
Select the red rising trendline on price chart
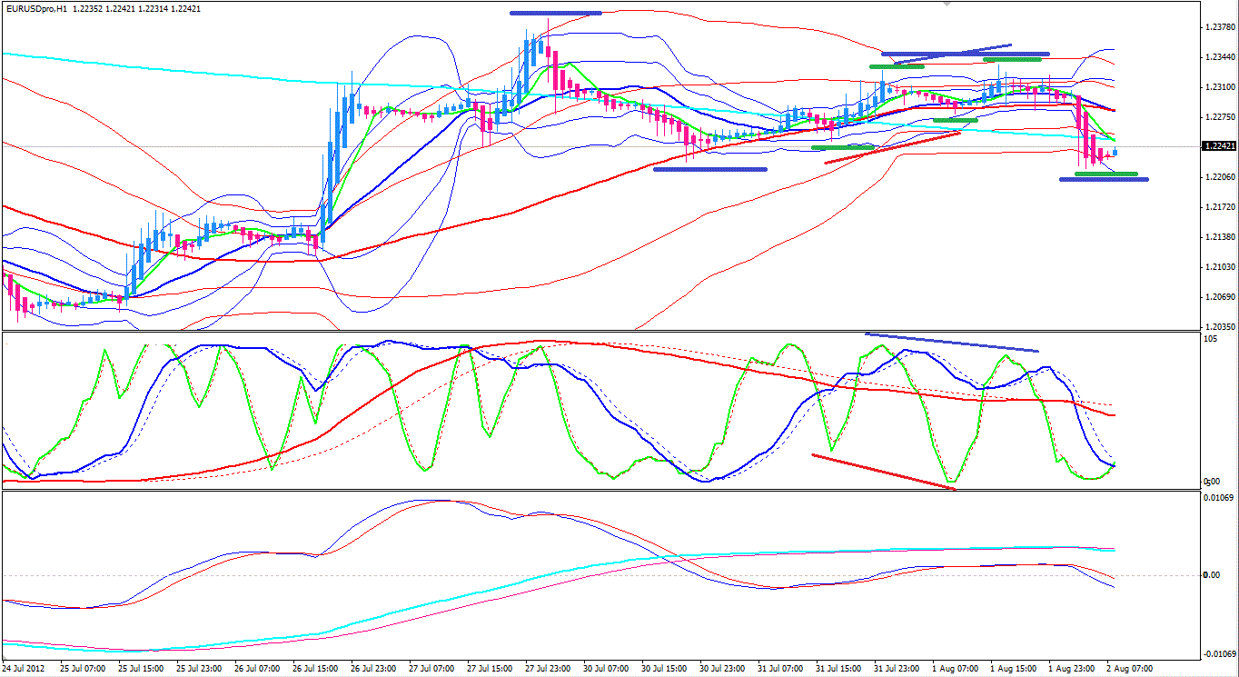890,147
